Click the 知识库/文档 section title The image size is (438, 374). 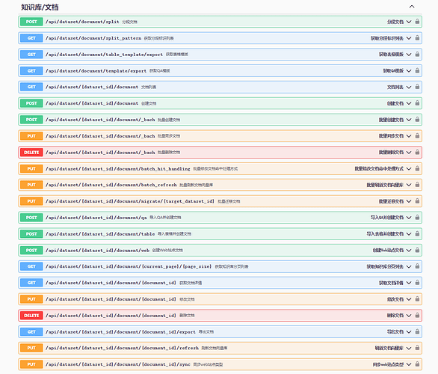click(x=40, y=7)
